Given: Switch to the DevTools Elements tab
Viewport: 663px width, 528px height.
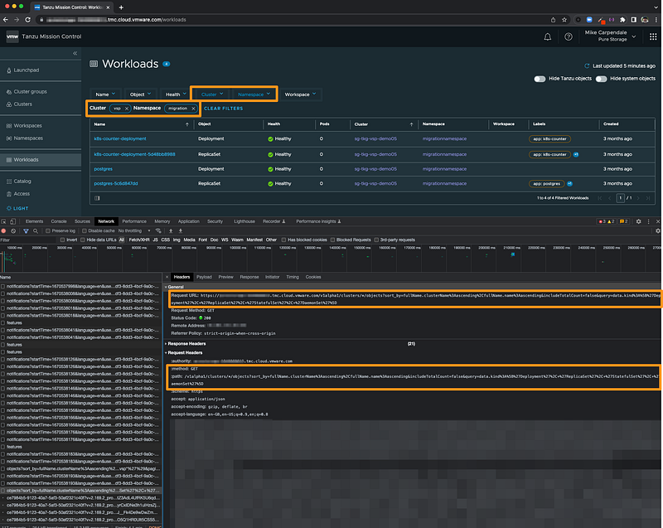Looking at the screenshot, I should [34, 221].
